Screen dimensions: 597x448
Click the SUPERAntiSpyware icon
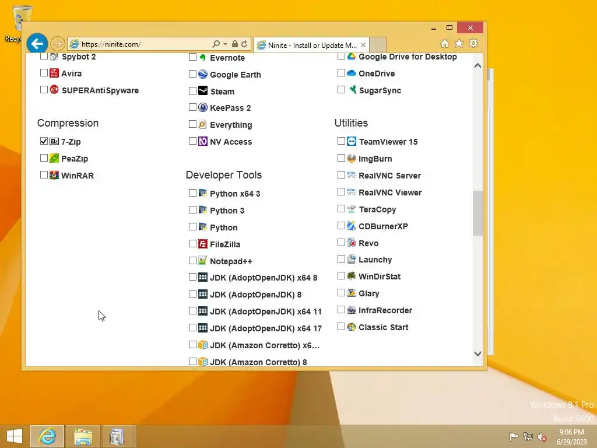[x=54, y=89]
